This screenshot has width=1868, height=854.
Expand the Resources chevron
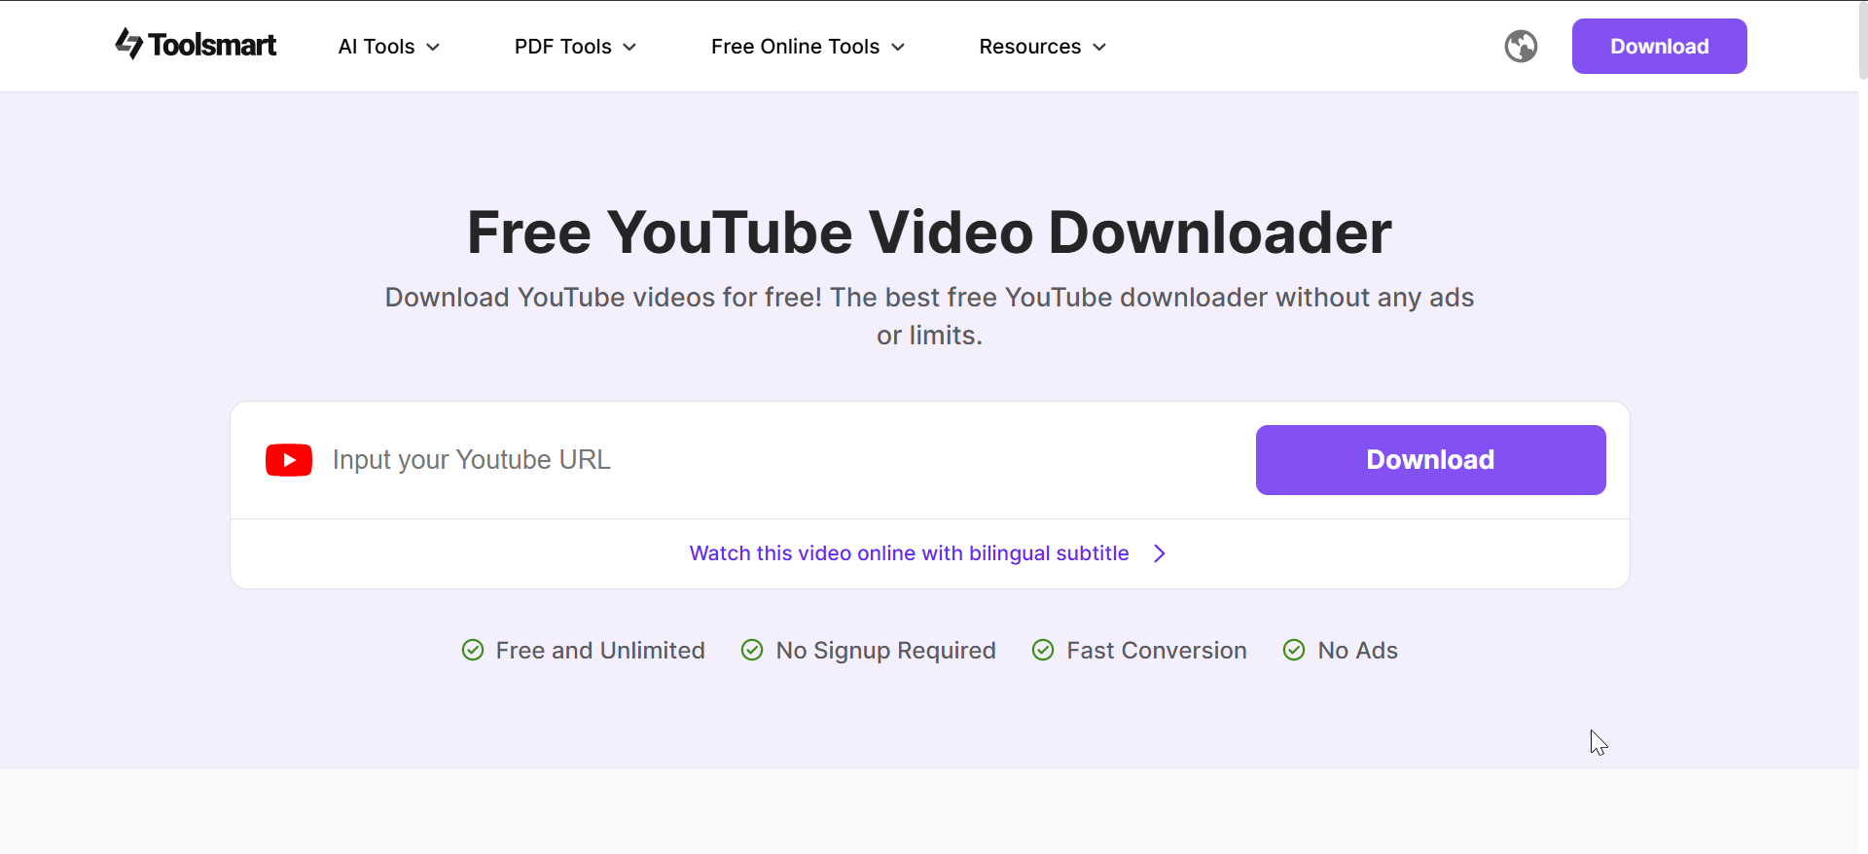1099,47
